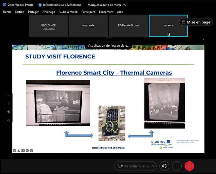
Task: Leave the event with red X button
Action: tap(189, 166)
